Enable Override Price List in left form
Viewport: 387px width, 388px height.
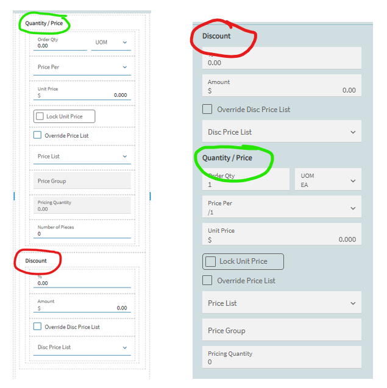[x=37, y=135]
